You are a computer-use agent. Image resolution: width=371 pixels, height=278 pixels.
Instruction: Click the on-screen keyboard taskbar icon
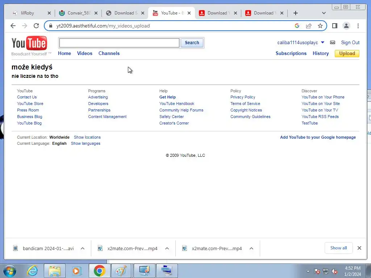point(167,271)
